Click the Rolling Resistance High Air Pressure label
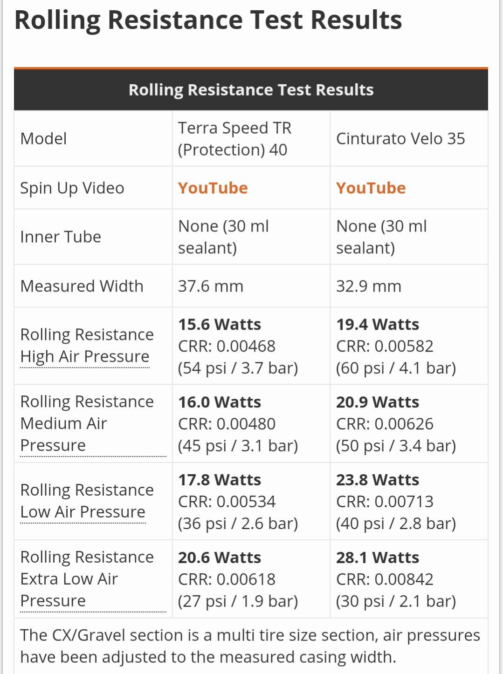The height and width of the screenshot is (674, 503). tap(87, 346)
